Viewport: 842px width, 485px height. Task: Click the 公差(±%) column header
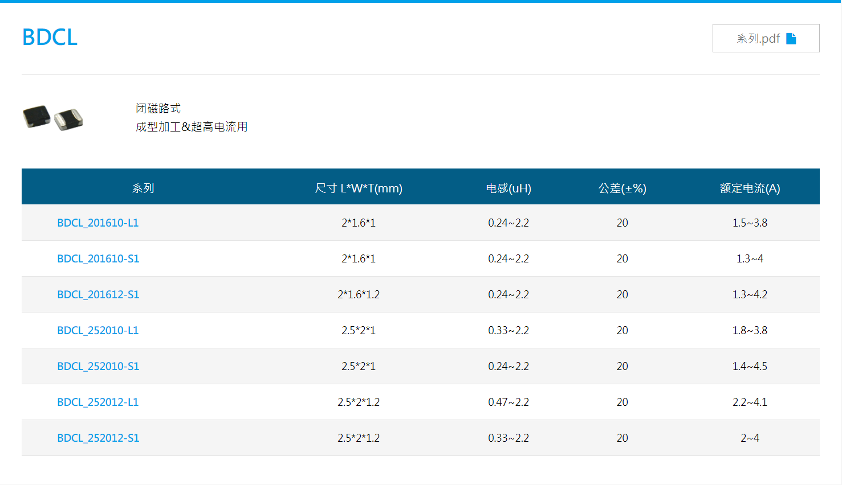click(622, 188)
